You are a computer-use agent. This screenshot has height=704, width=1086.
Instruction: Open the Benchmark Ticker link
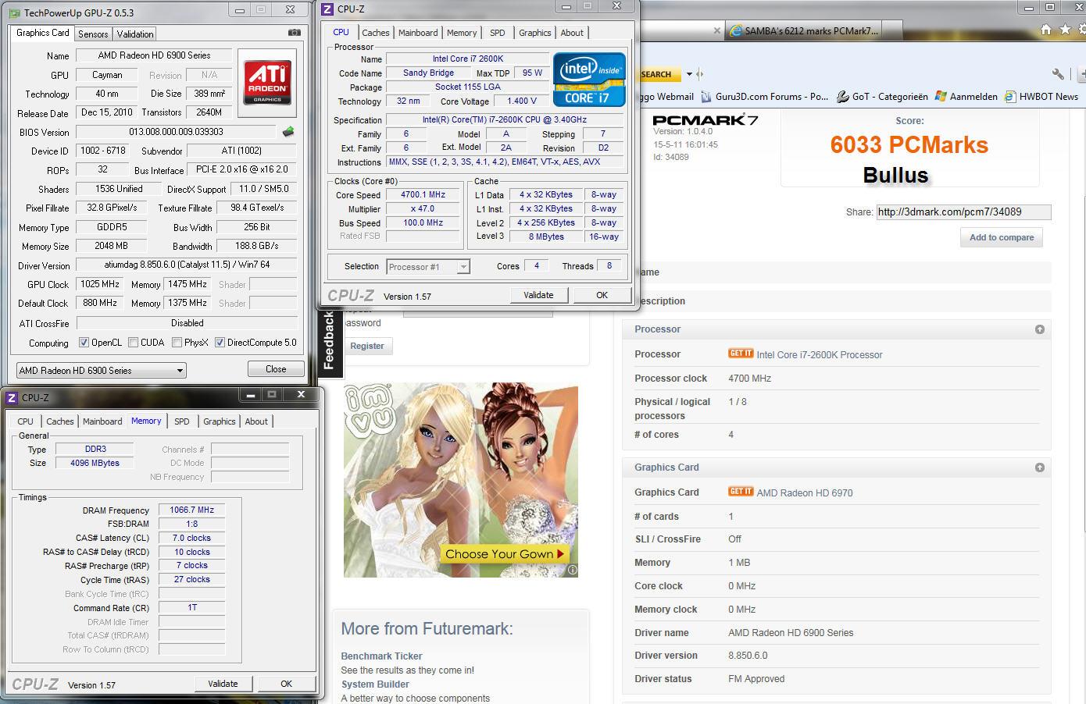pyautogui.click(x=381, y=656)
